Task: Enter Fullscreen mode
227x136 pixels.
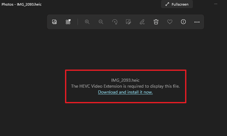Action: pyautogui.click(x=177, y=4)
